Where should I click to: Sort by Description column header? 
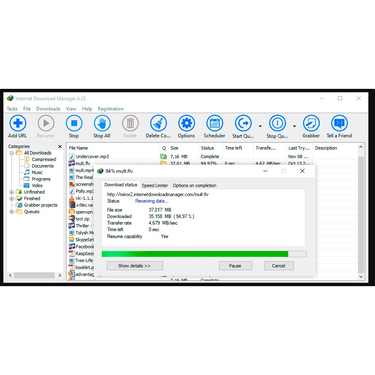click(335, 148)
